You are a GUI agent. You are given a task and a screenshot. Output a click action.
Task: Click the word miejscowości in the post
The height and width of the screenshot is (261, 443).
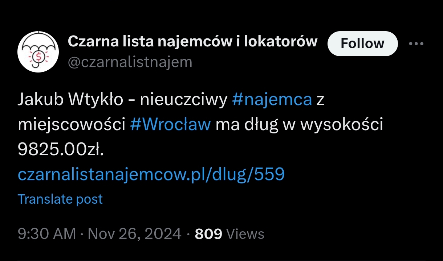click(72, 125)
